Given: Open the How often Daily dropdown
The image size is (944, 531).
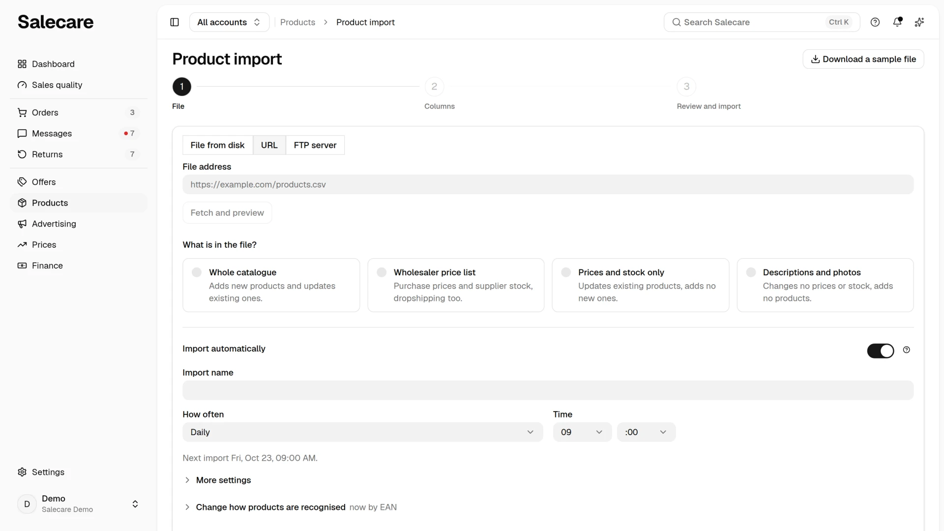Looking at the screenshot, I should coord(363,432).
